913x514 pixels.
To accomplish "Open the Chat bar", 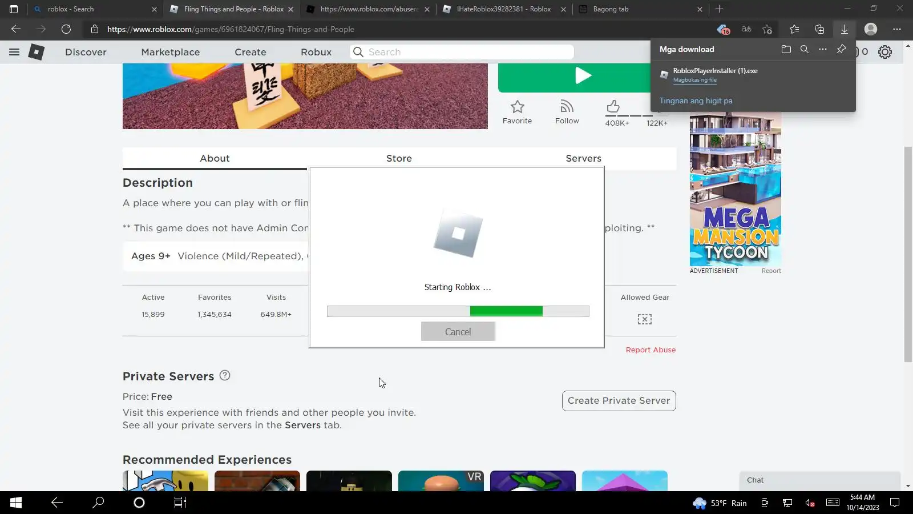I will 820,480.
